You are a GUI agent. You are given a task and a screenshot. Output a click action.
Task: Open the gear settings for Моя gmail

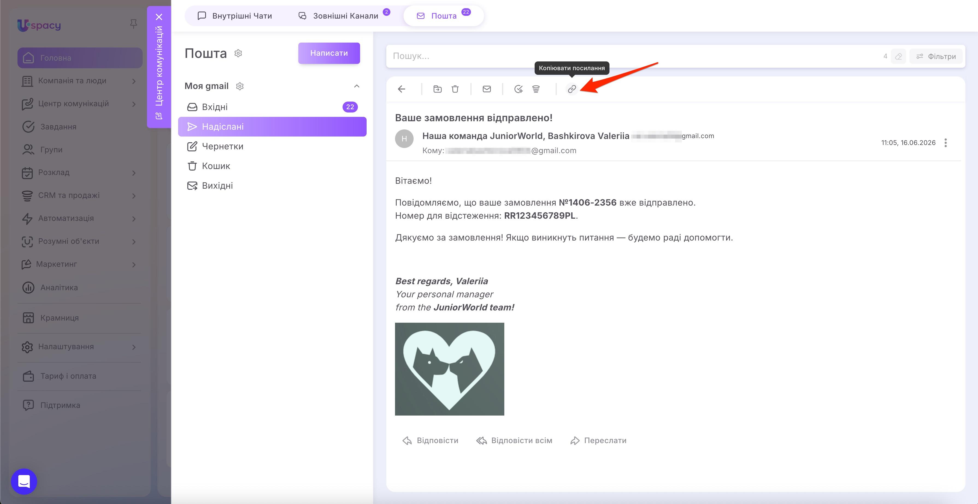[240, 86]
